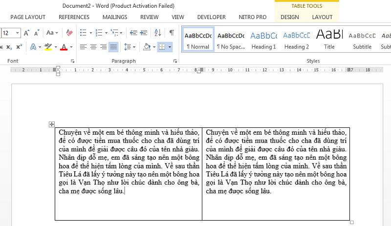
Task: Click the Text Effects icon
Action: point(33,47)
